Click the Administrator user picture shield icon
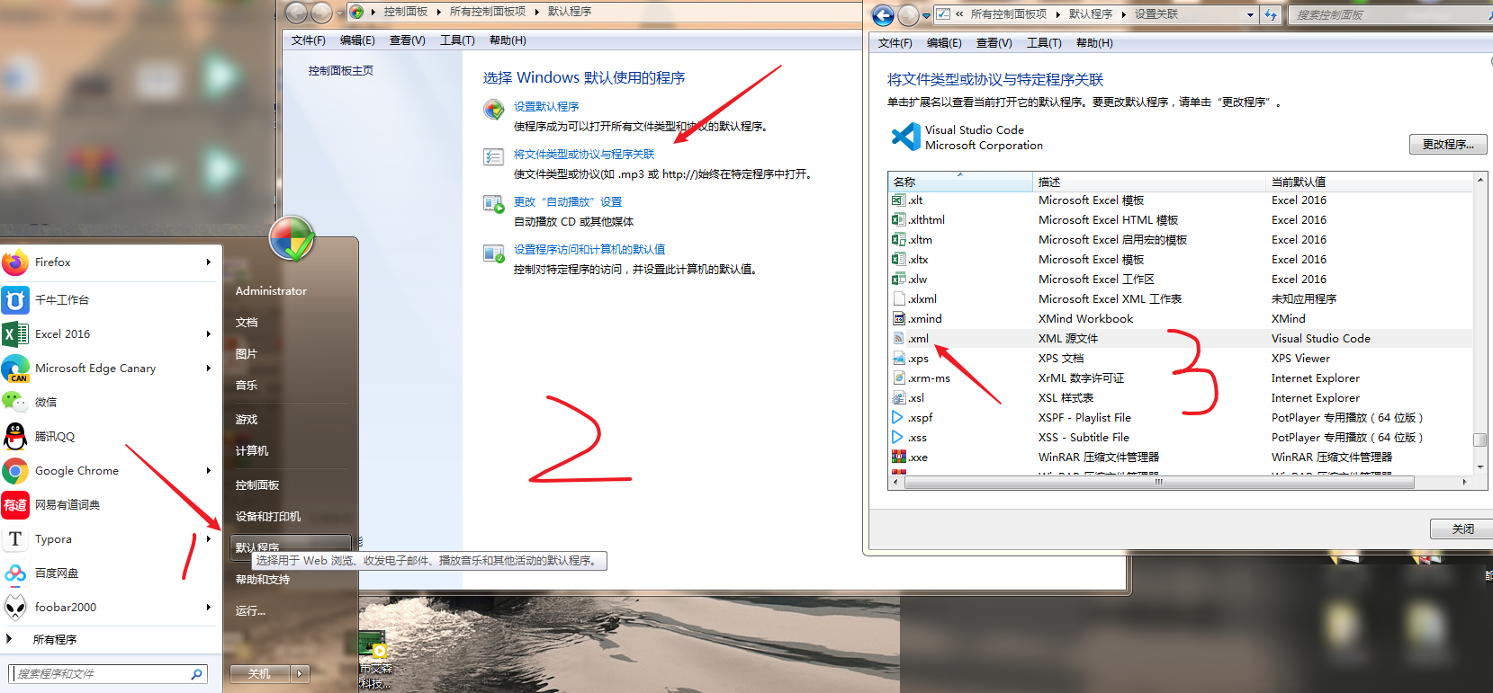 [292, 239]
